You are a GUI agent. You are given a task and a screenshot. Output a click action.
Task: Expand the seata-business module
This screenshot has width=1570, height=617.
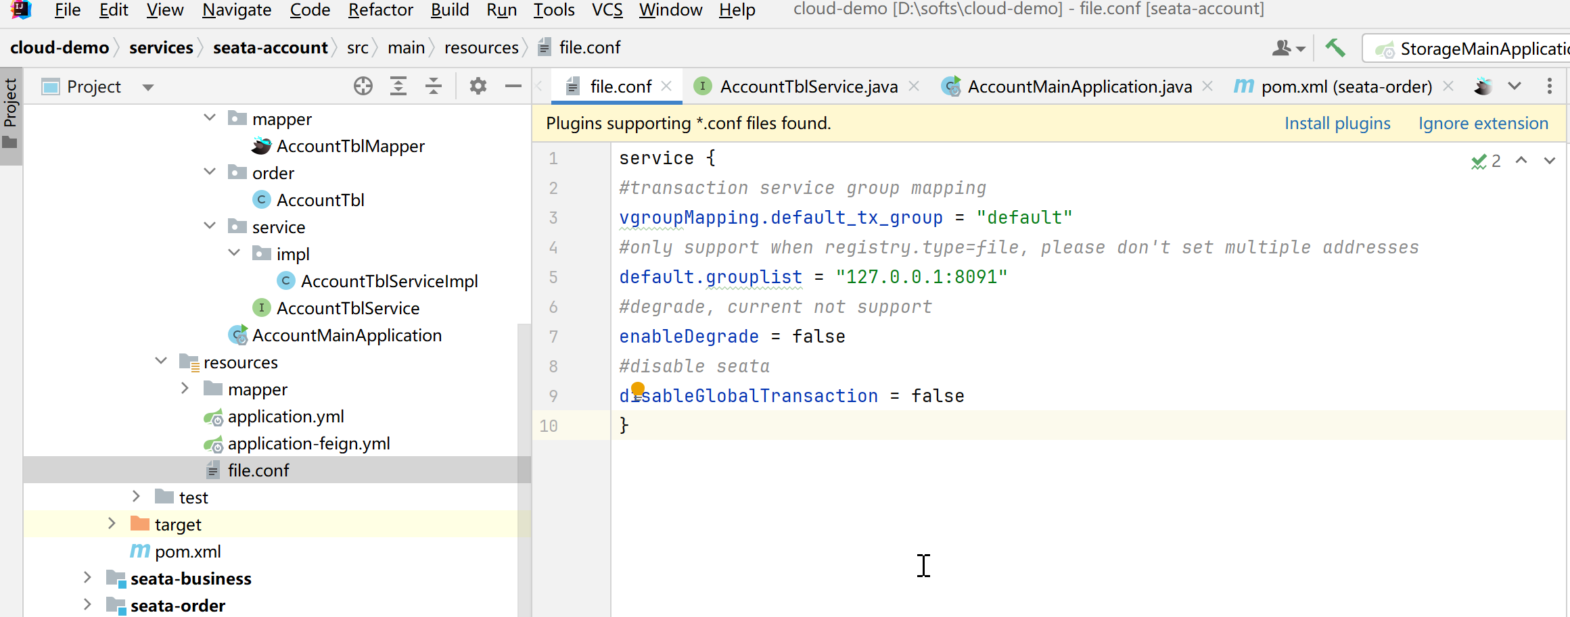87,578
